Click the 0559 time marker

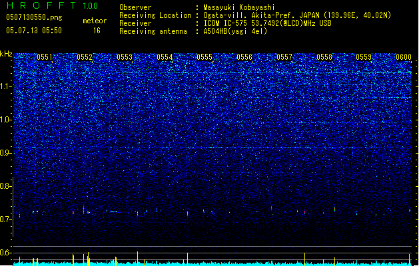point(364,57)
